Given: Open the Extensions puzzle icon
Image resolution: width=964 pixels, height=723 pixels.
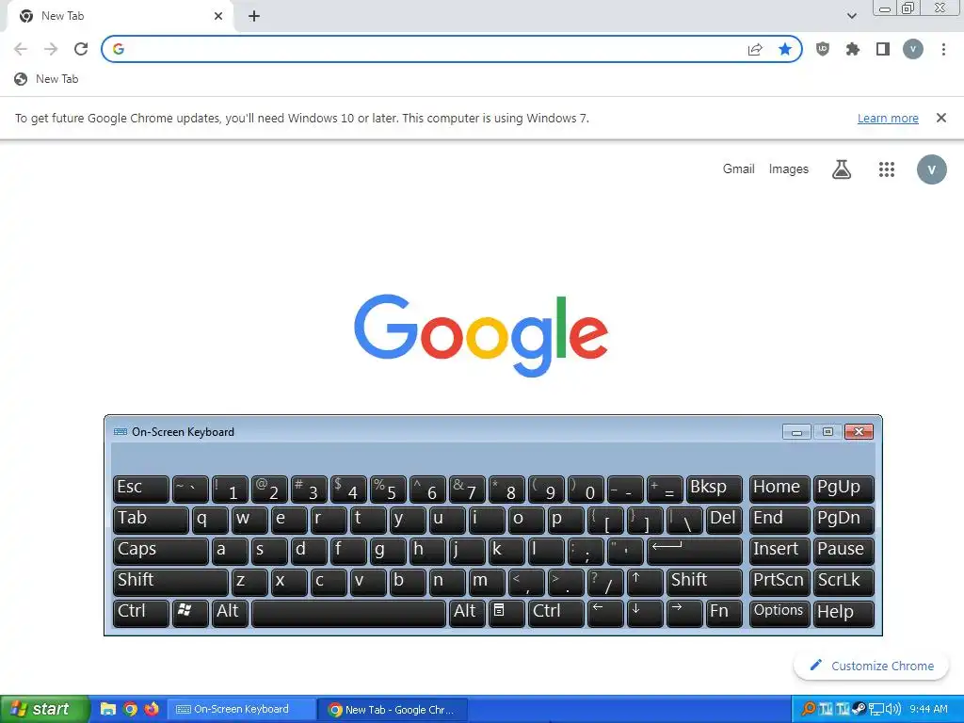Looking at the screenshot, I should tap(853, 49).
